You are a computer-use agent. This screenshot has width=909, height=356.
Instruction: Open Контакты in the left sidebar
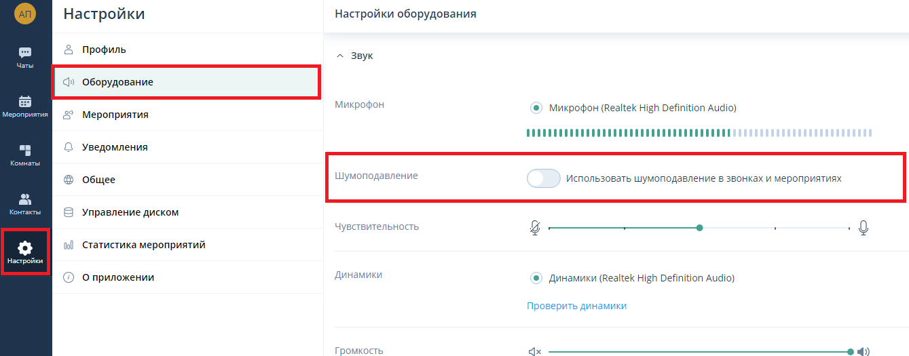pos(25,204)
